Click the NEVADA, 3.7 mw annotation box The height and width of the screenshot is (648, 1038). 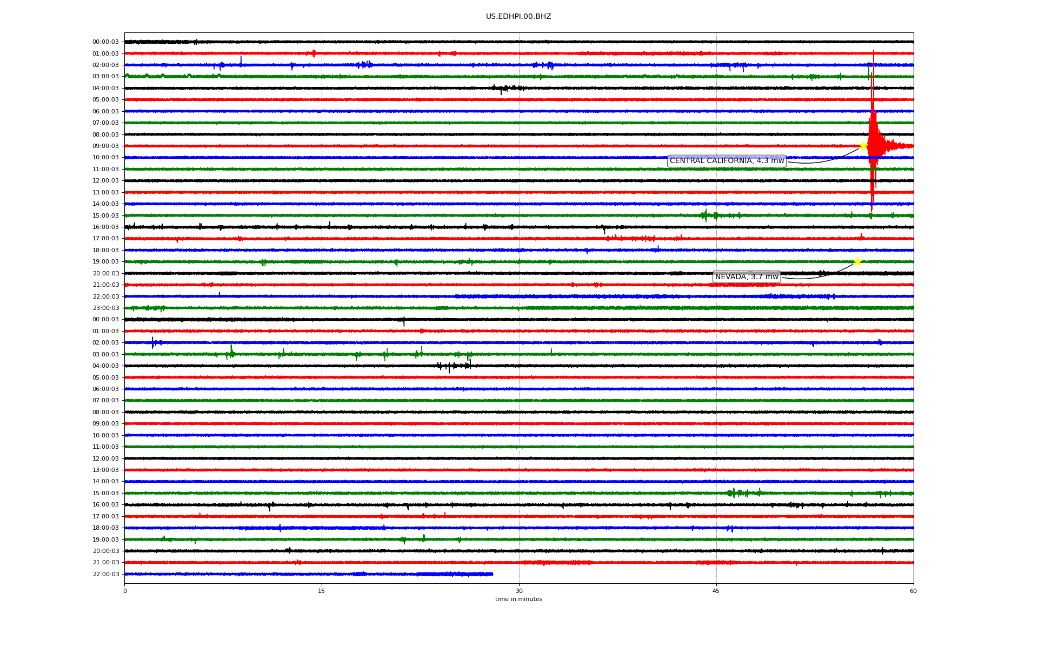[x=747, y=277]
